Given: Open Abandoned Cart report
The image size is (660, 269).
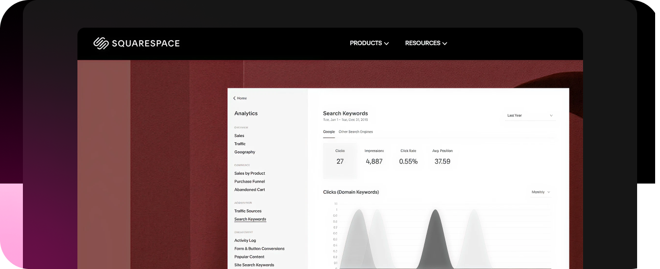Looking at the screenshot, I should (249, 190).
